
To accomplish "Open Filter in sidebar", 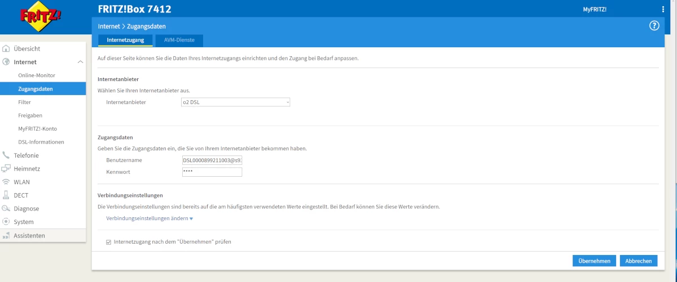I will [24, 102].
